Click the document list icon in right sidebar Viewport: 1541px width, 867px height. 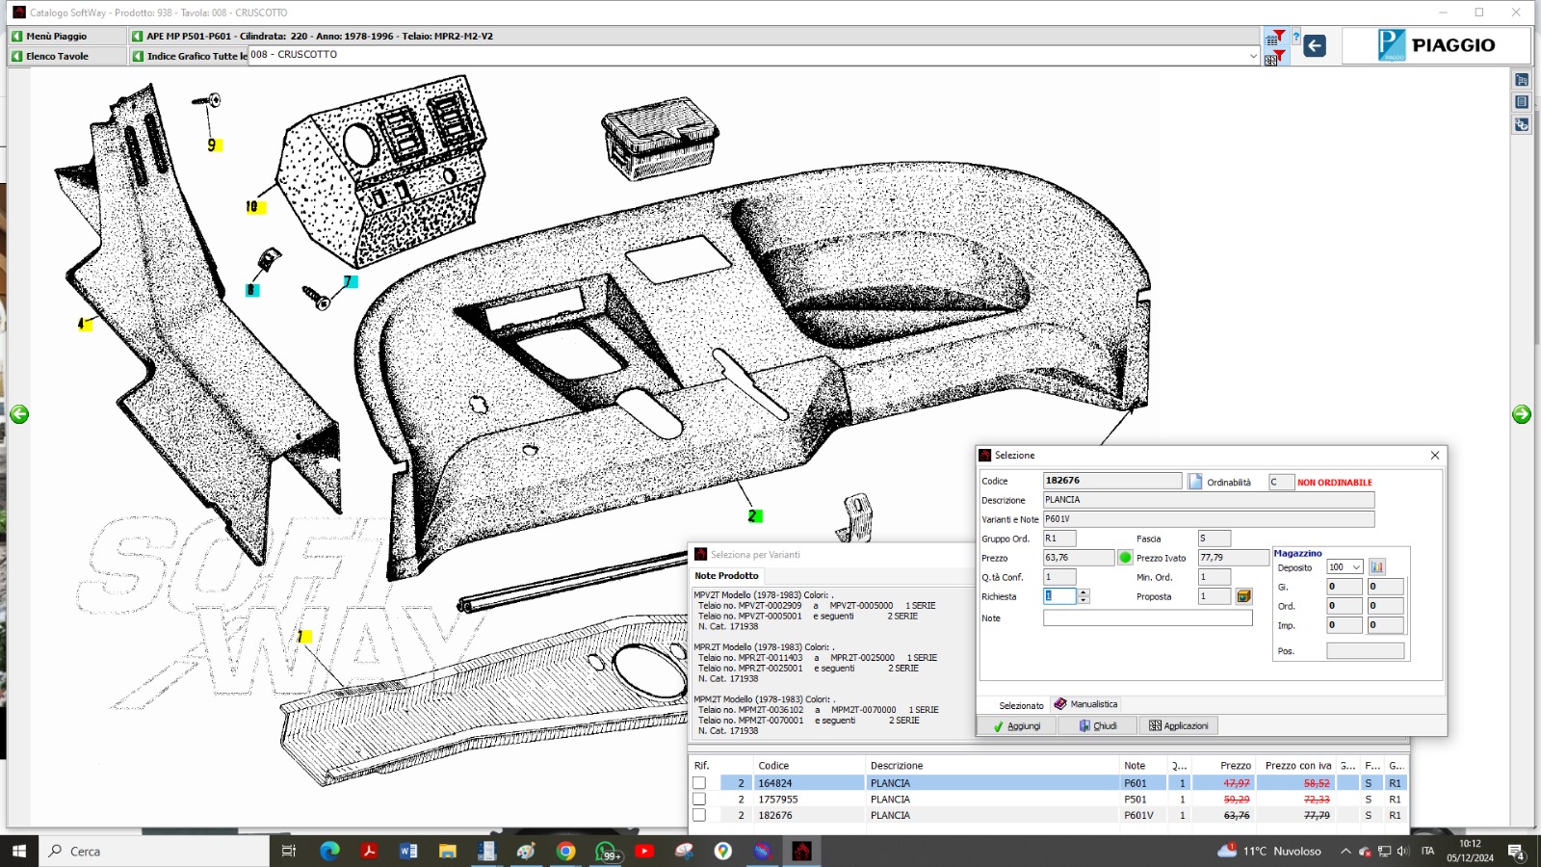(x=1522, y=102)
